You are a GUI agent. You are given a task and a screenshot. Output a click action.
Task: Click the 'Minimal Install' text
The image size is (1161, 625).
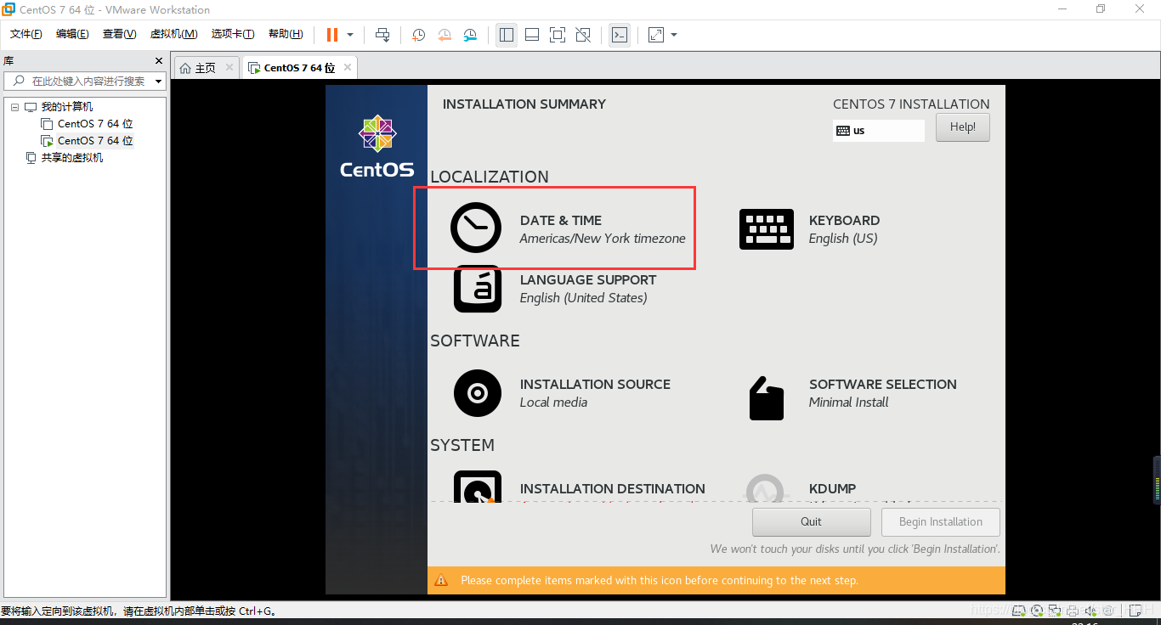[x=849, y=403]
